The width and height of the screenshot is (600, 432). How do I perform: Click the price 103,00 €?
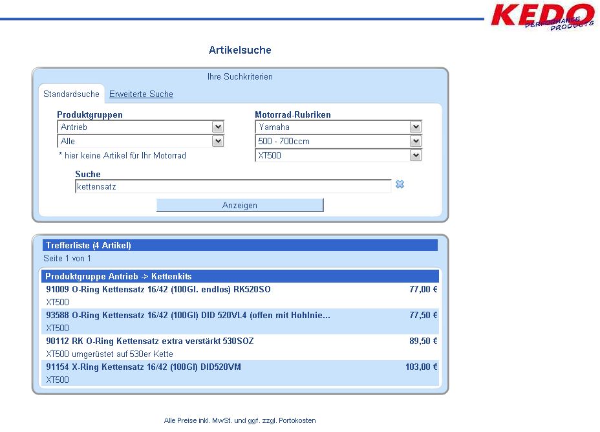tap(422, 367)
